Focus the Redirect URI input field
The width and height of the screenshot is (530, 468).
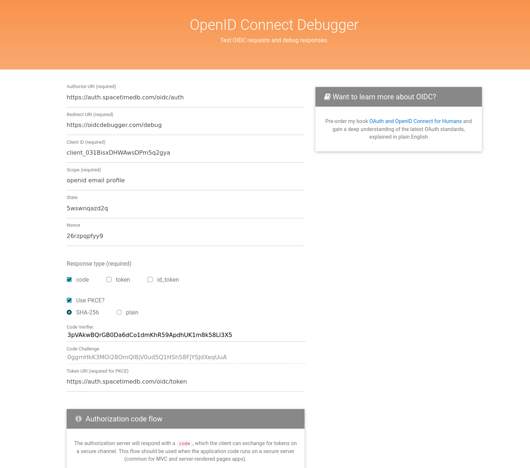click(185, 125)
